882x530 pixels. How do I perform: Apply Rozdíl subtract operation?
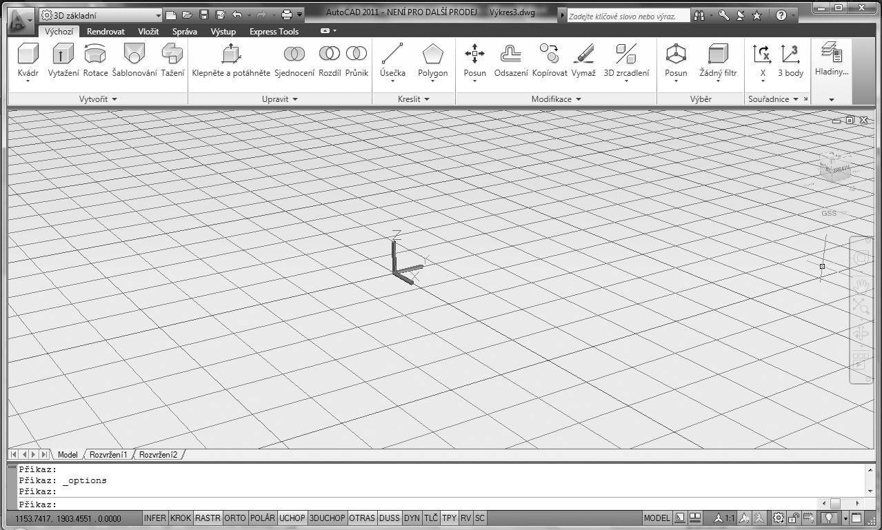pos(330,61)
